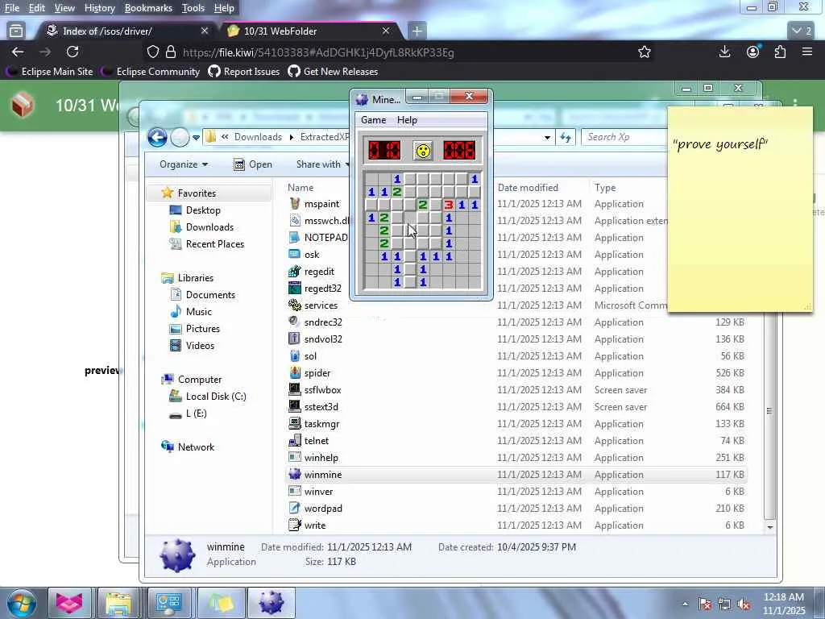Click the Minesweeper taskbar icon
The image size is (825, 619).
pos(272,603)
